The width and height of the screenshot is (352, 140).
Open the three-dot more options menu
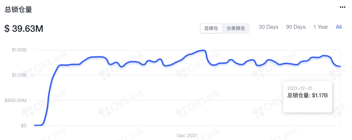342,7
